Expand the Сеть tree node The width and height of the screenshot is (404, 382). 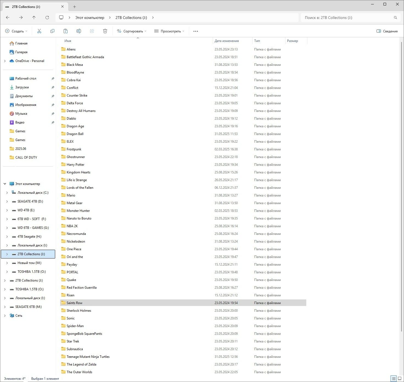click(5, 316)
